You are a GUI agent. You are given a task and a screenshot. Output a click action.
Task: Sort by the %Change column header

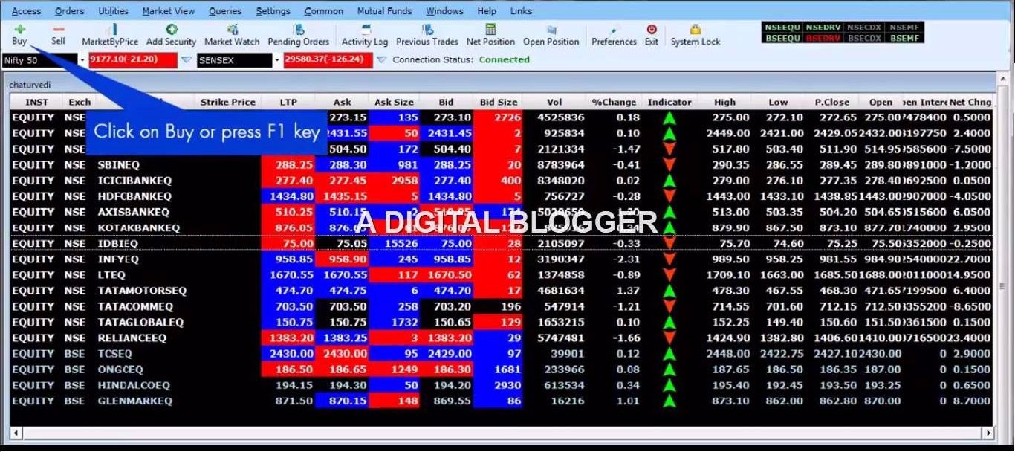click(x=614, y=103)
